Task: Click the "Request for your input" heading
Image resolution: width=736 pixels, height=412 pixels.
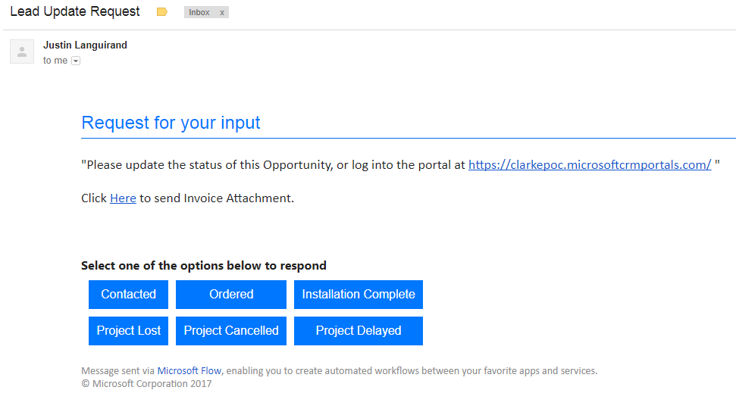Action: (171, 123)
